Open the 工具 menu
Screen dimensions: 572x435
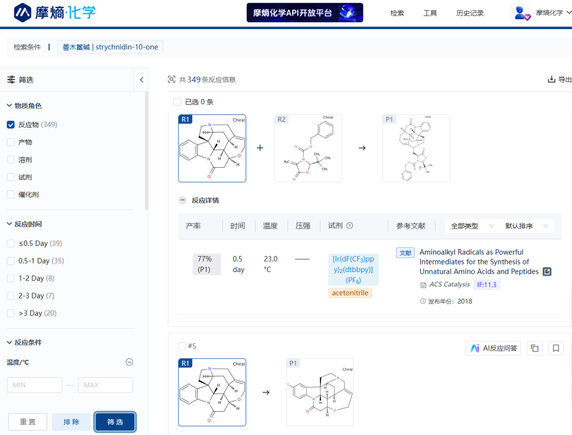click(430, 13)
